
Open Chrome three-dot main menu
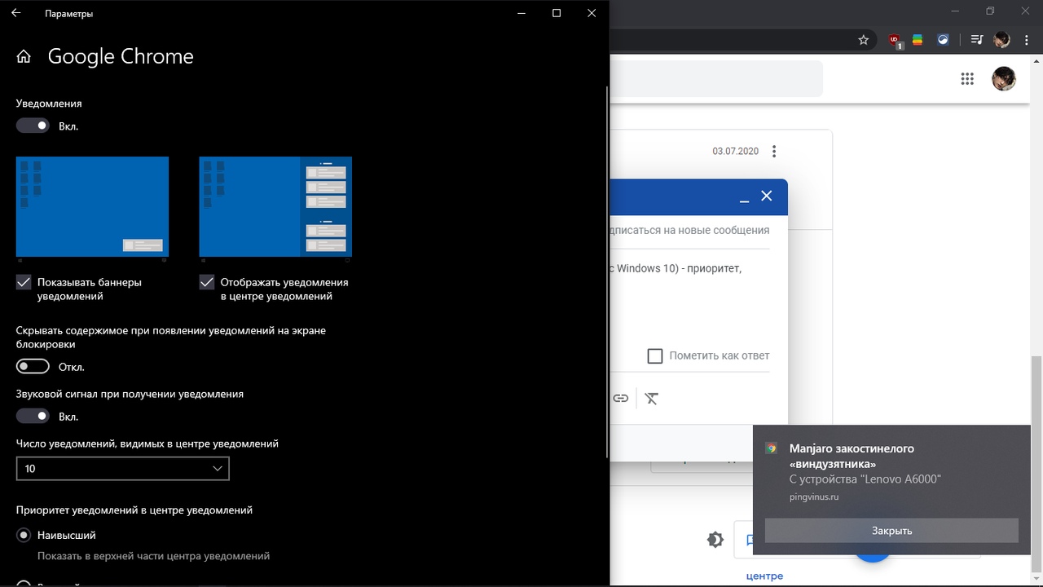pyautogui.click(x=1027, y=39)
